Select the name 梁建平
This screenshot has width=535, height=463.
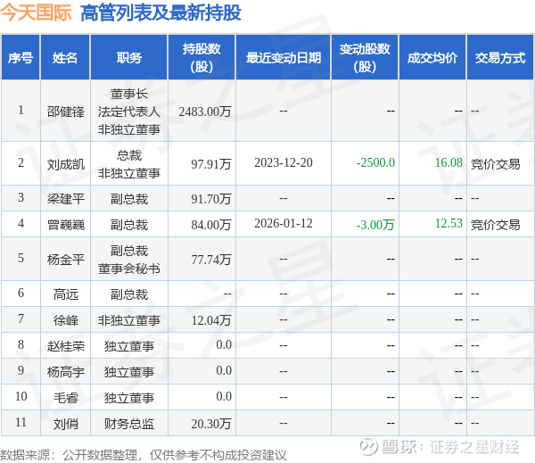pyautogui.click(x=65, y=199)
